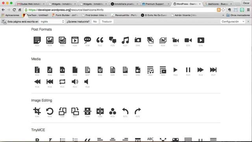
Task: Select the flip vertical image dashicon
Action: pyautogui.click(x=87, y=111)
